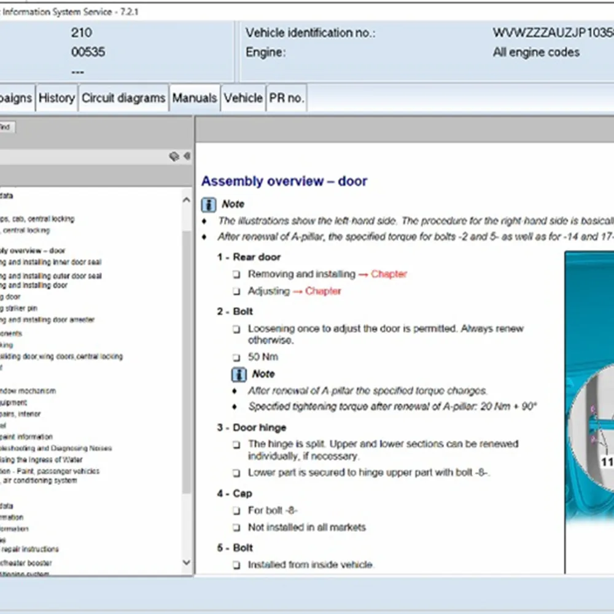The width and height of the screenshot is (614, 614).
Task: Click the Note info icon under Assembly overview heading
Action: click(x=208, y=204)
